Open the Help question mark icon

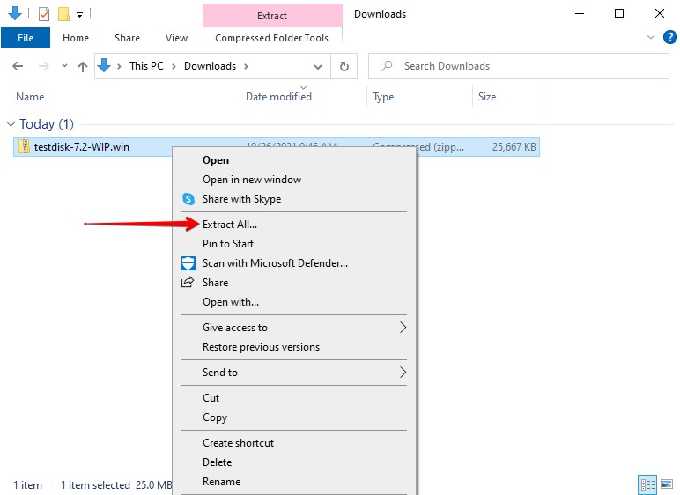(668, 38)
